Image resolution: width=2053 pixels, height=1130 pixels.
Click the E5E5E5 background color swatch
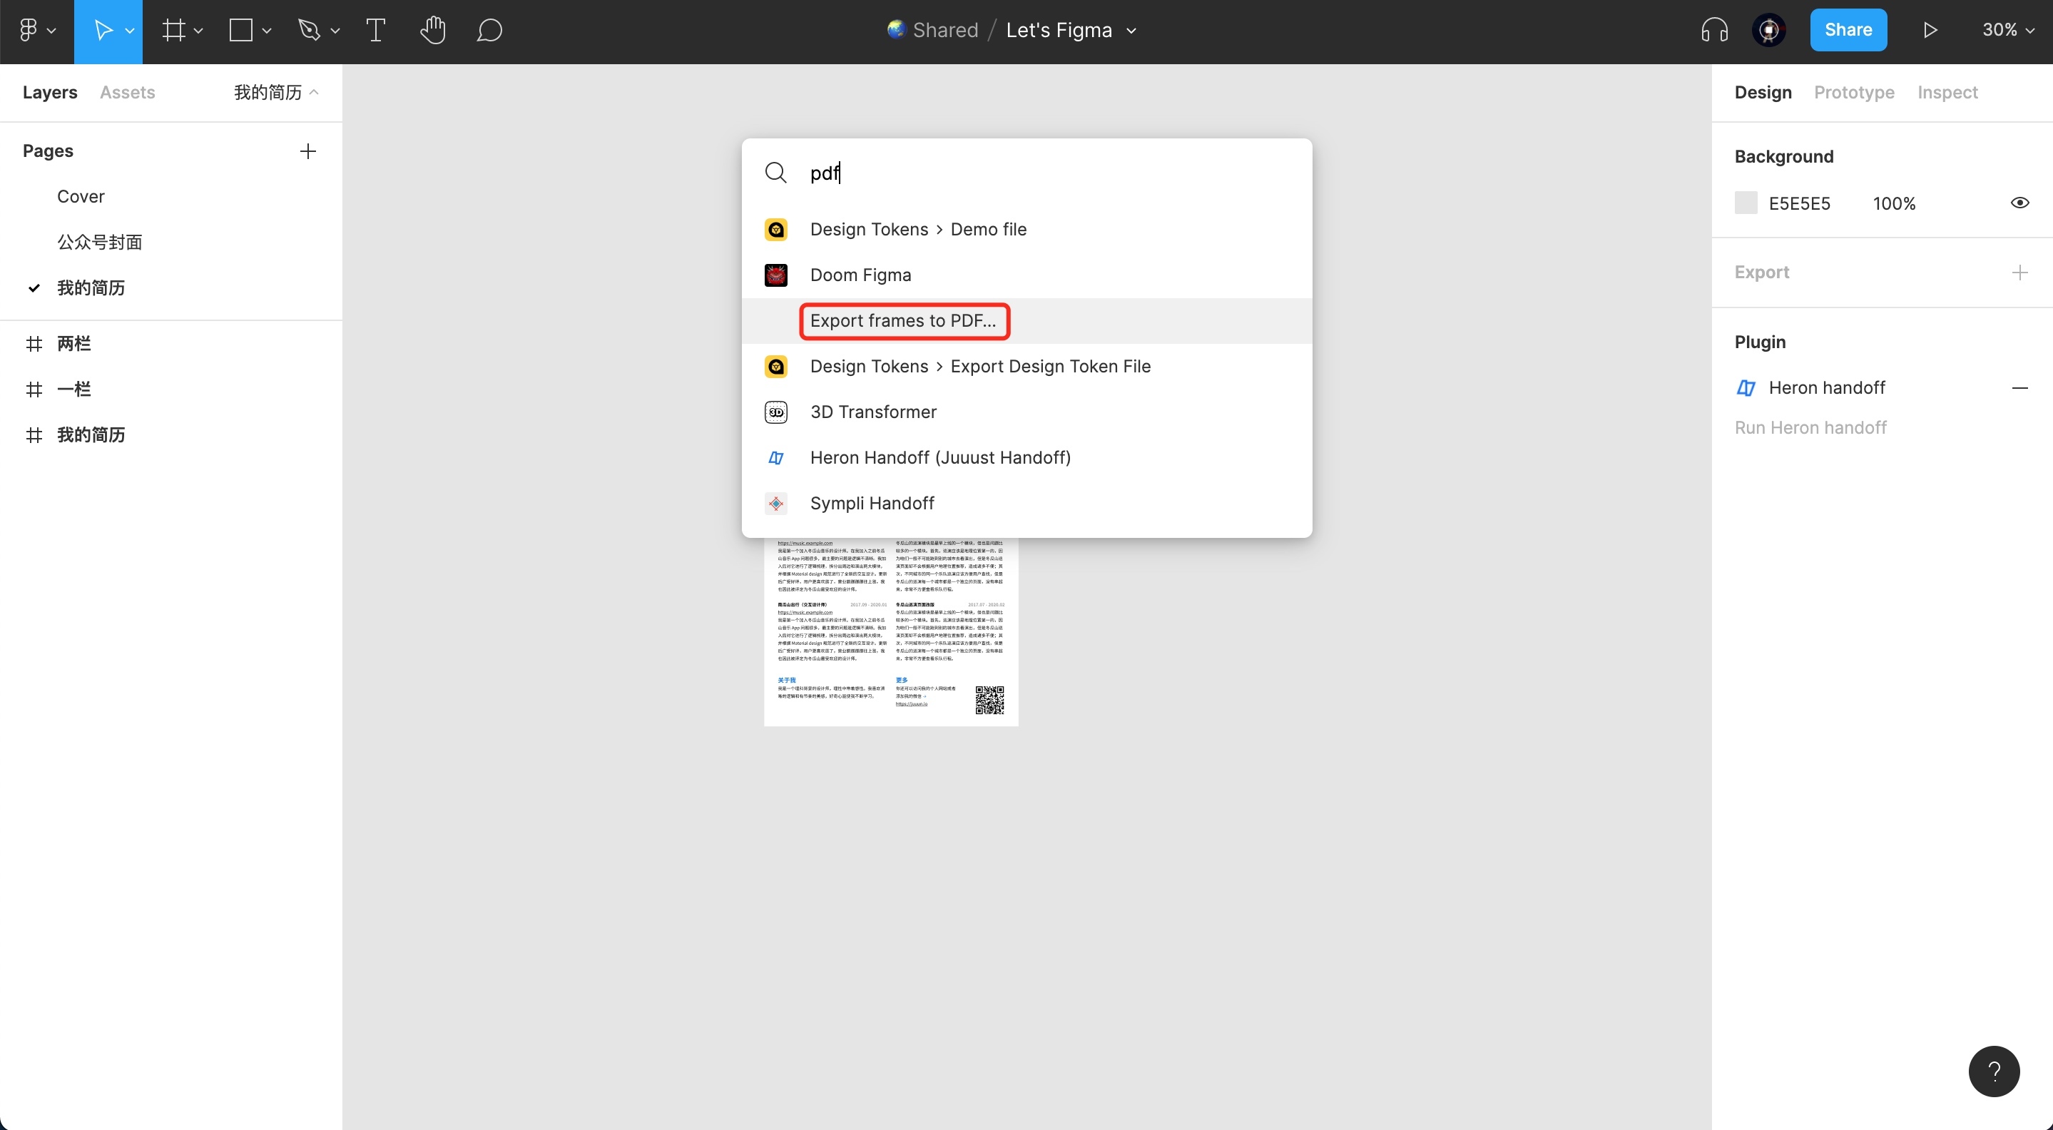[1746, 203]
